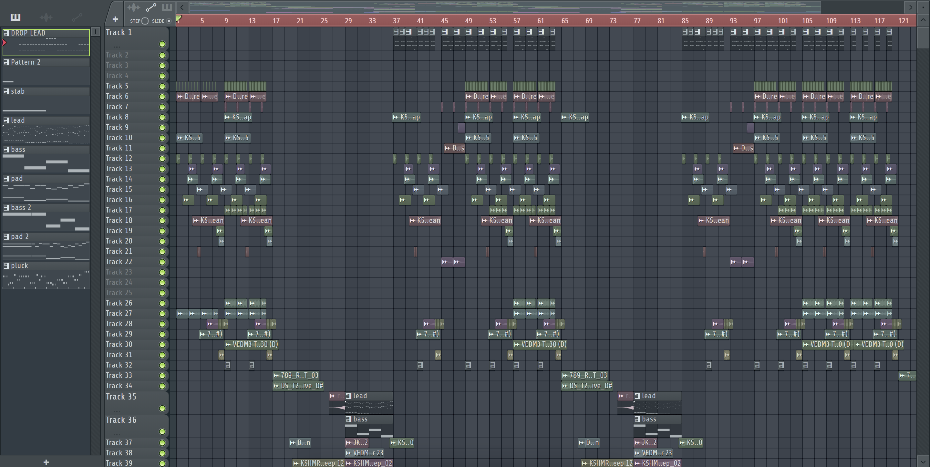This screenshot has width=930, height=467.
Task: Click the playlist vertical scrollbar down arrow
Action: point(923,461)
